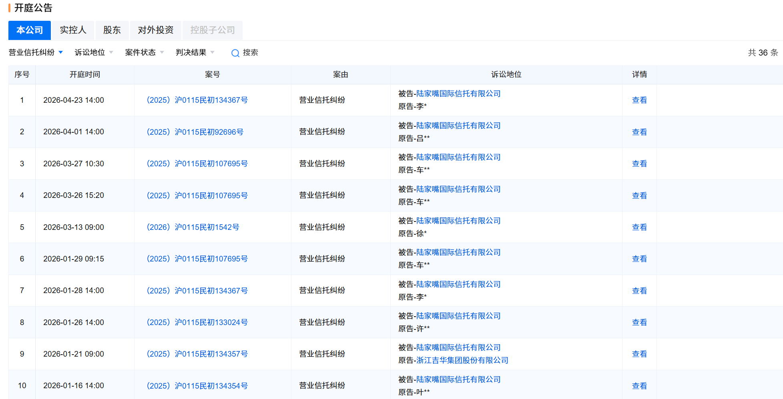Switch to the 本公司 tab
Viewport: 783px width, 399px height.
click(x=30, y=30)
